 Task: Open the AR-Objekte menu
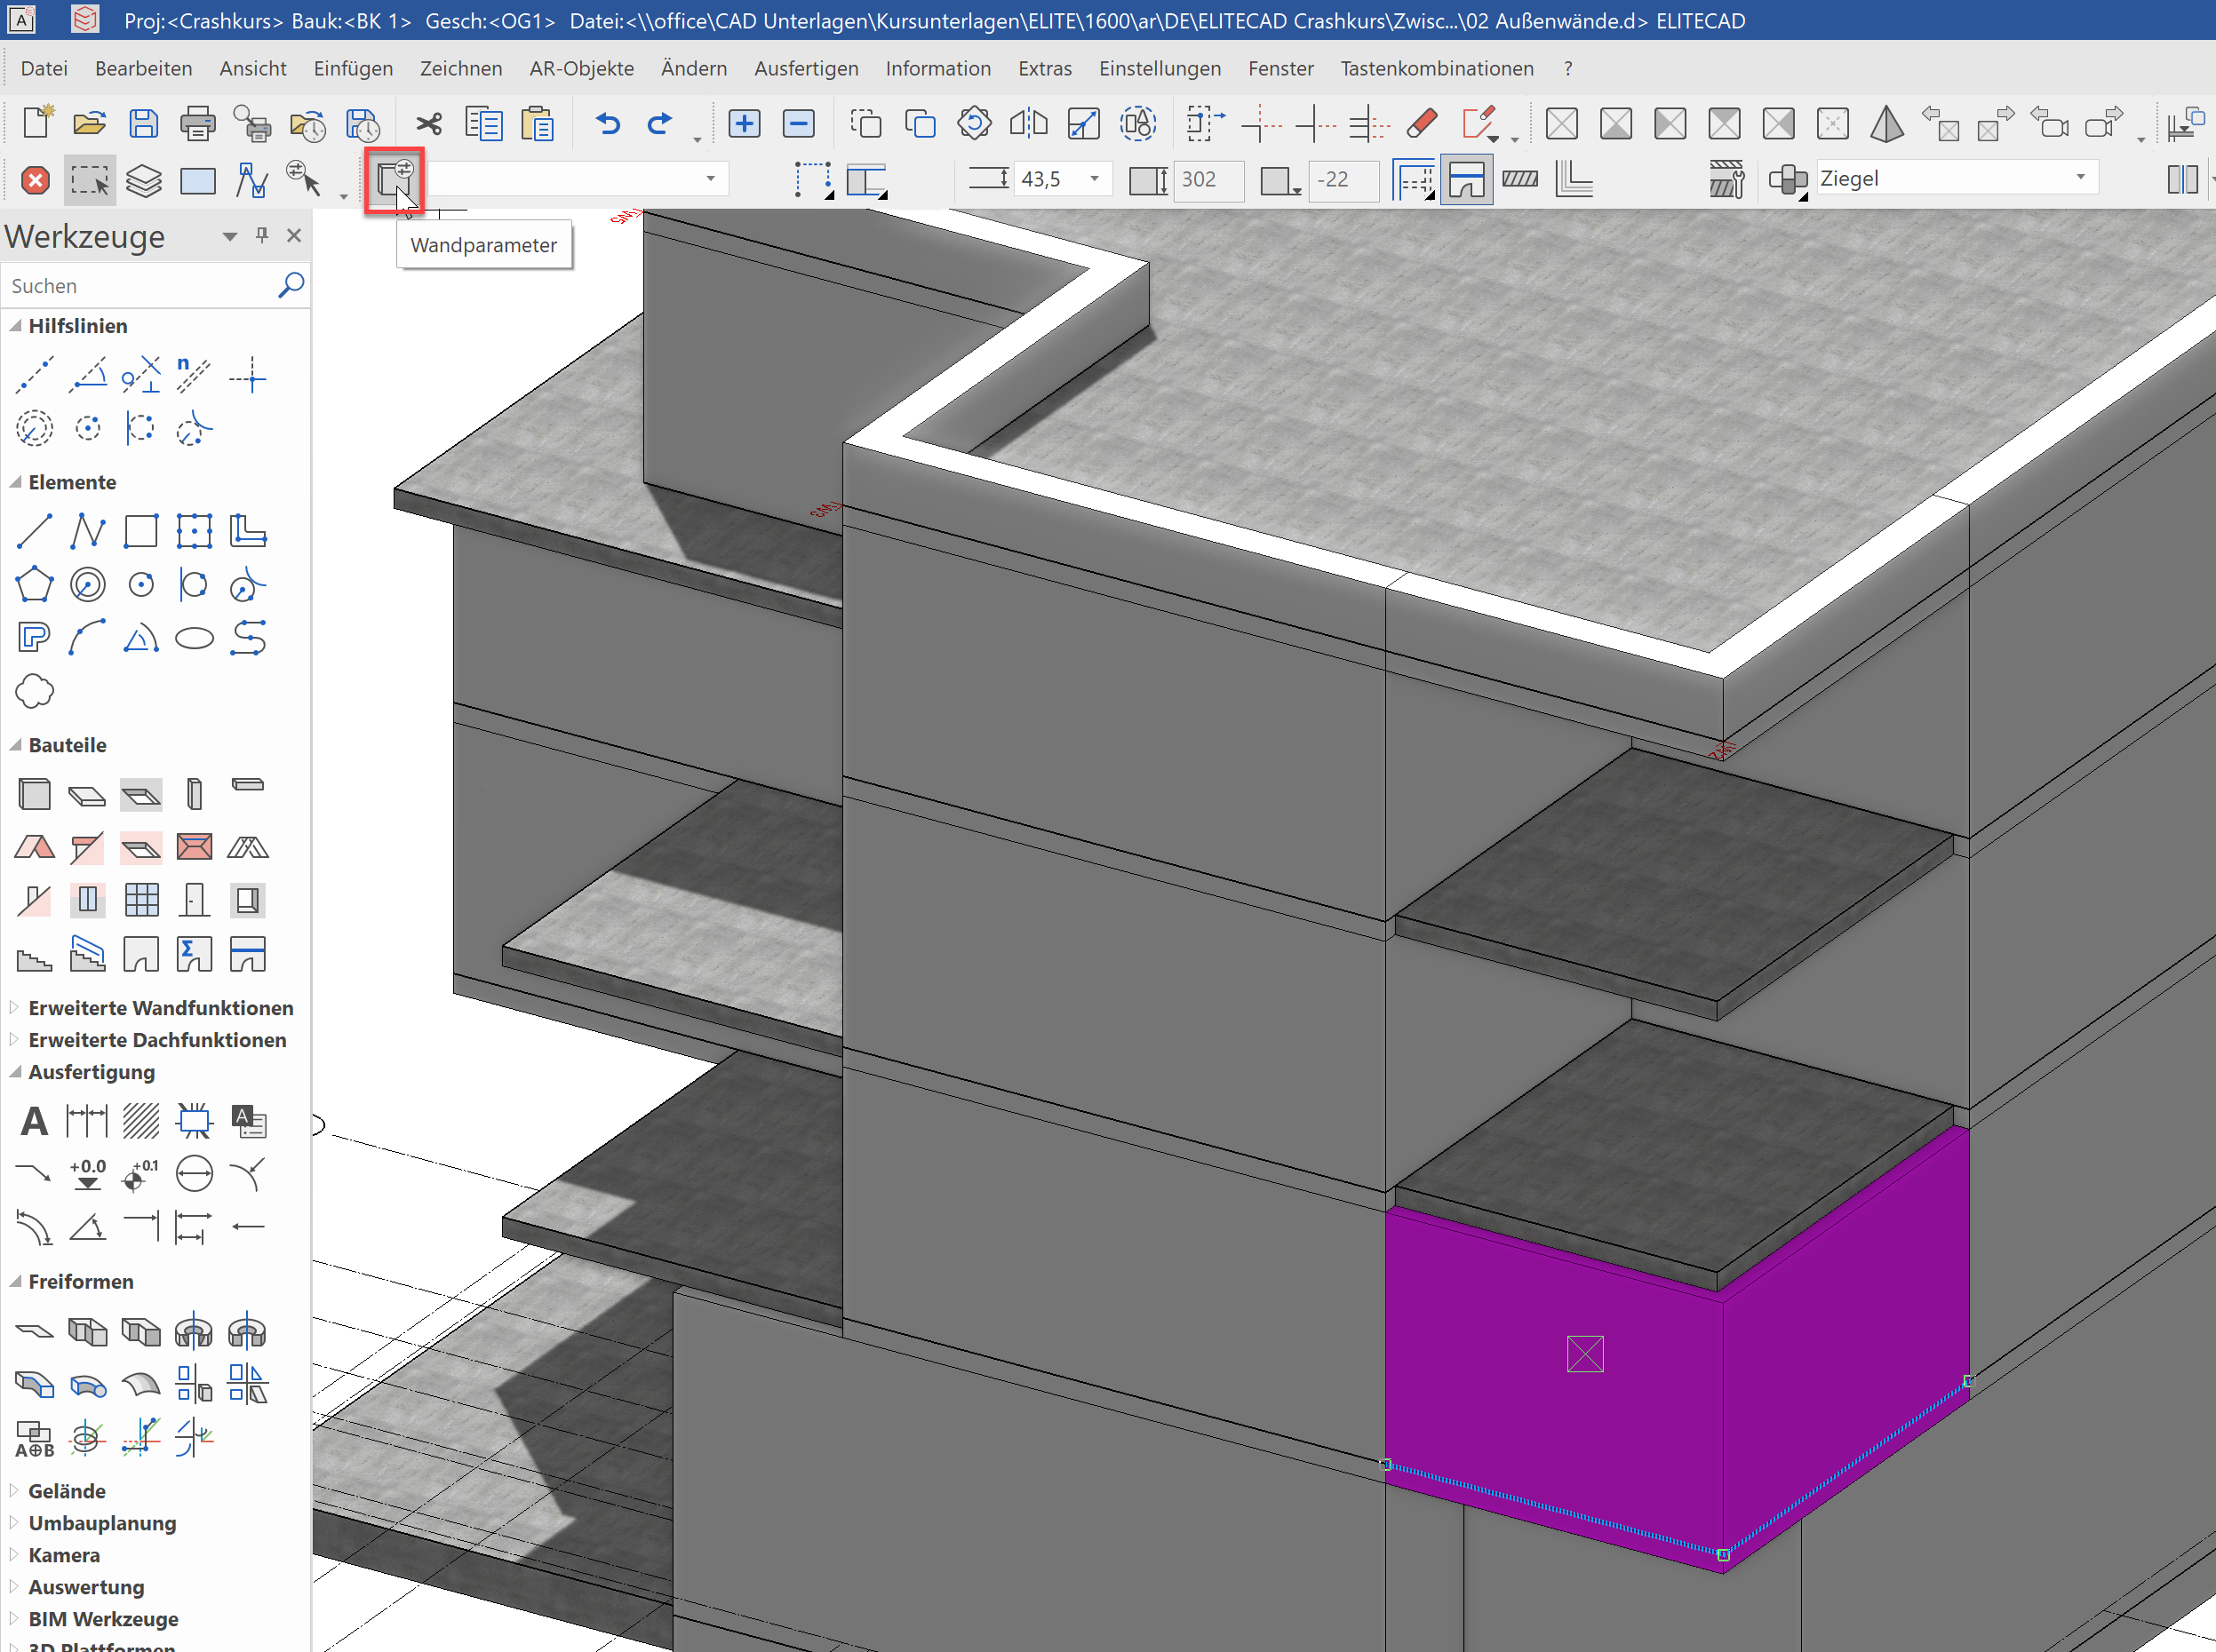[x=581, y=68]
